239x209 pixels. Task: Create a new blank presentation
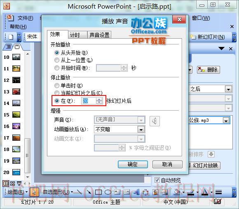[x=11, y=37]
